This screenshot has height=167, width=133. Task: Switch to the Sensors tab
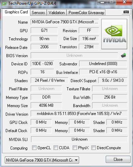pos(38,13)
